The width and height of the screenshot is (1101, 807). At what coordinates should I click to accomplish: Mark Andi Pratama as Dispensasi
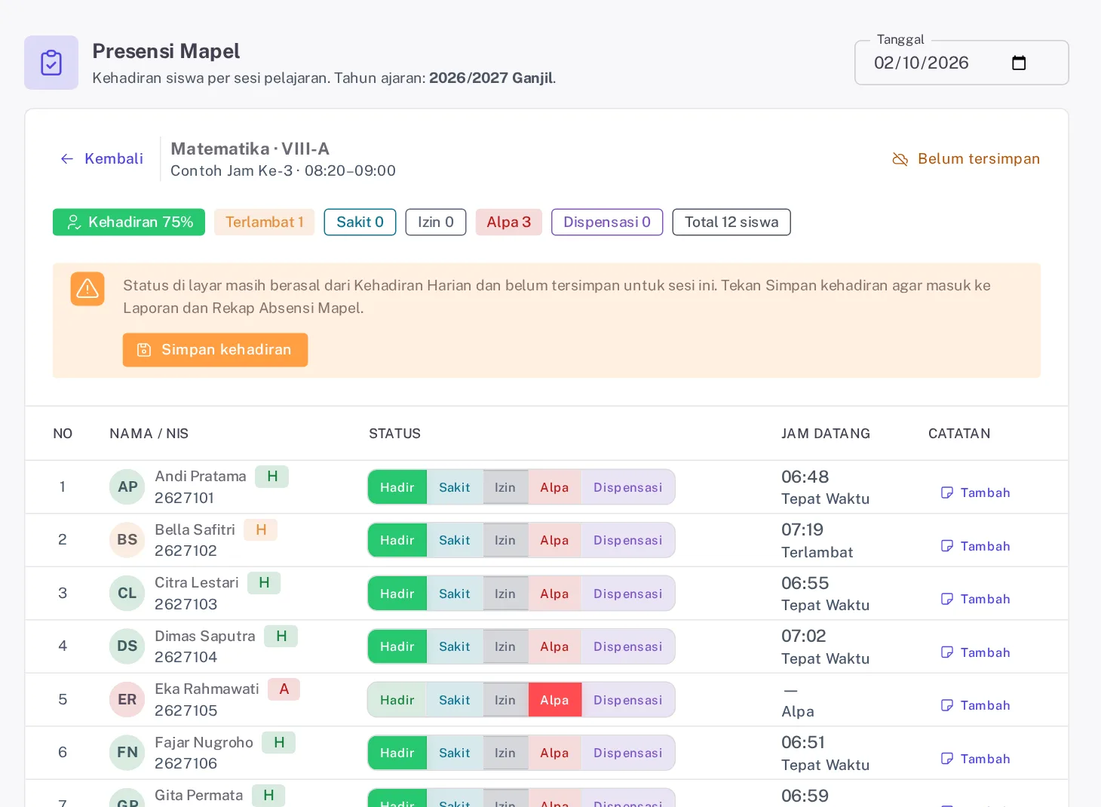(627, 487)
